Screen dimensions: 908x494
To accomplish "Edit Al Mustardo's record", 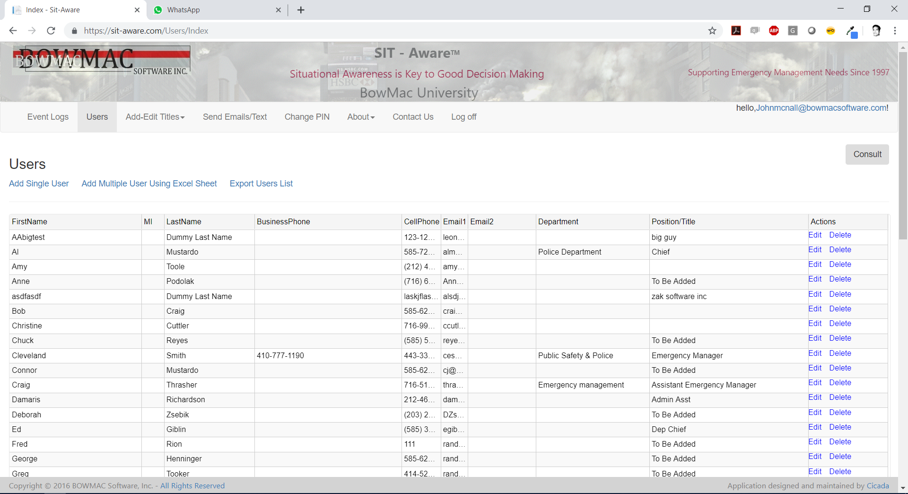I will (815, 250).
